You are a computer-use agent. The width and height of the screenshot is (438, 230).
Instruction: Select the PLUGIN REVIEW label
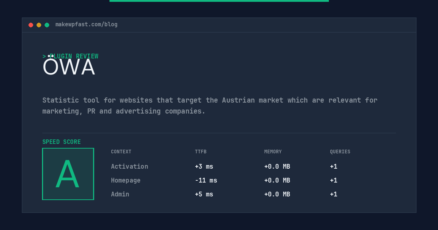pyautogui.click(x=70, y=56)
